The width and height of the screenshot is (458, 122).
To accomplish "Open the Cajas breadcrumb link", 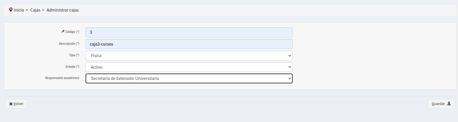I will pyautogui.click(x=35, y=10).
